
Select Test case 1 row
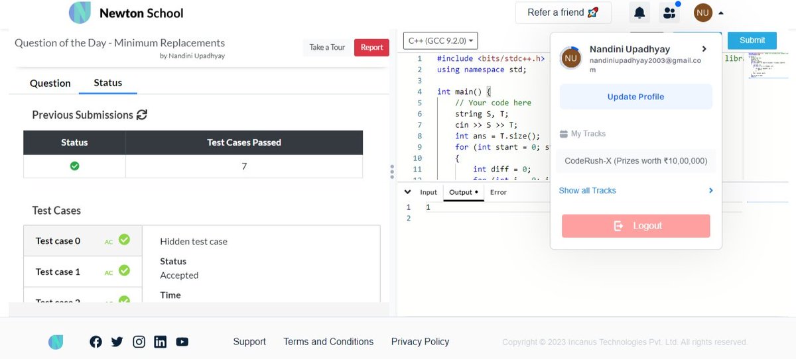point(83,272)
